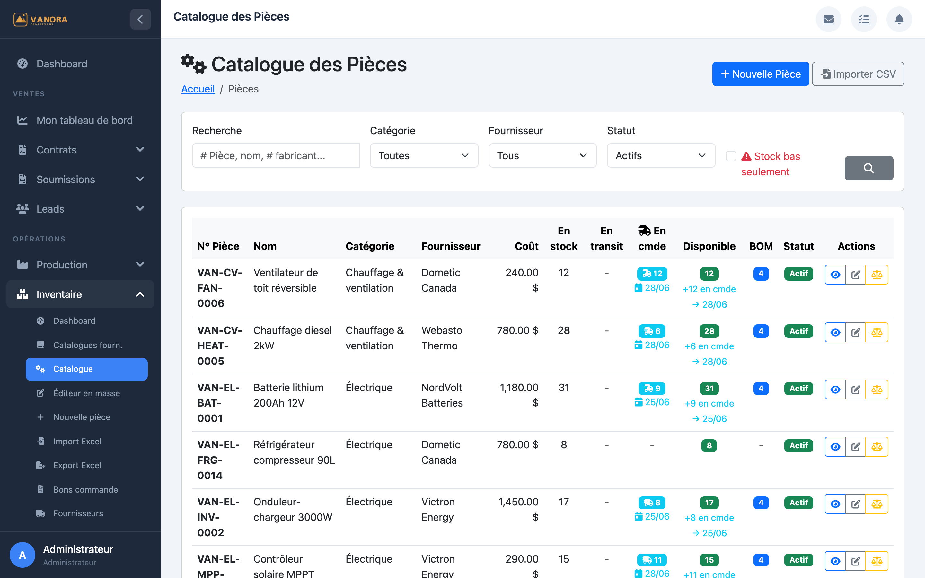925x578 pixels.
Task: Open stock adjustment for VAN-CV-FAN-0006
Action: (877, 275)
